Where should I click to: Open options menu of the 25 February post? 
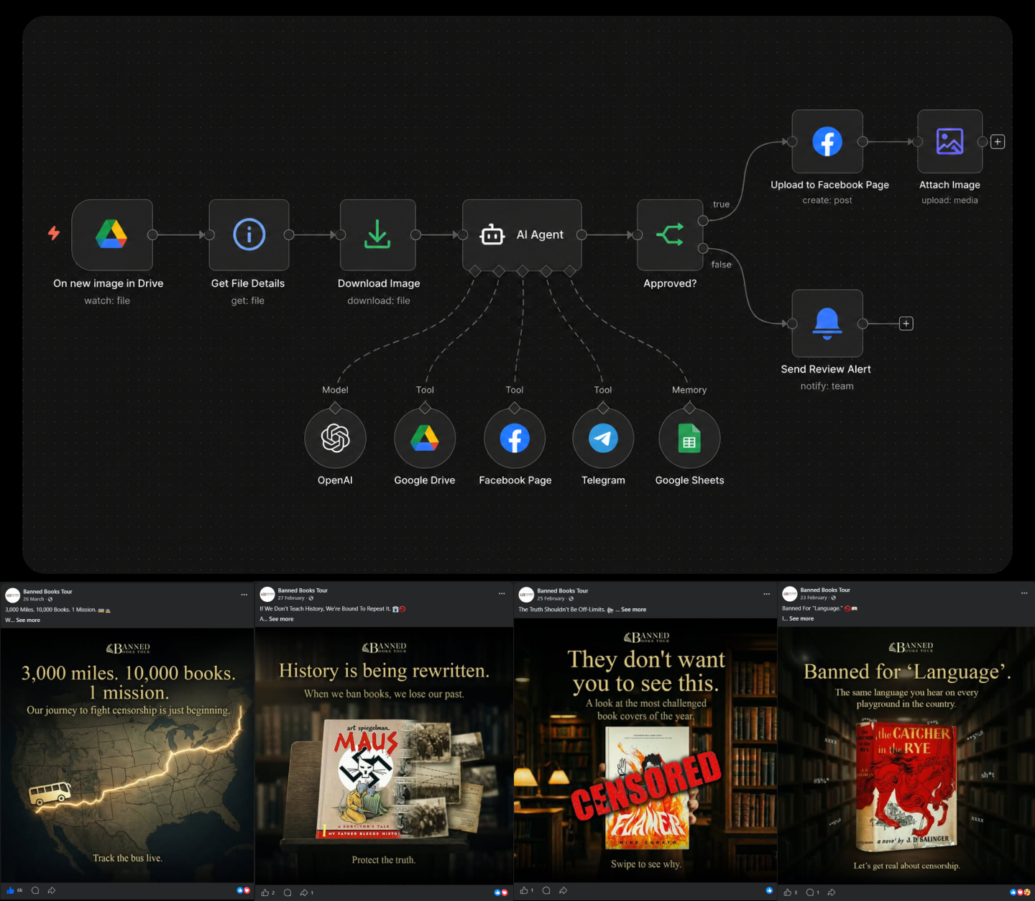tap(767, 594)
